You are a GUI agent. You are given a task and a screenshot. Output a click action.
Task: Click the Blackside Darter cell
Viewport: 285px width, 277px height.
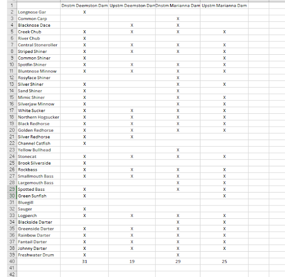point(39,222)
